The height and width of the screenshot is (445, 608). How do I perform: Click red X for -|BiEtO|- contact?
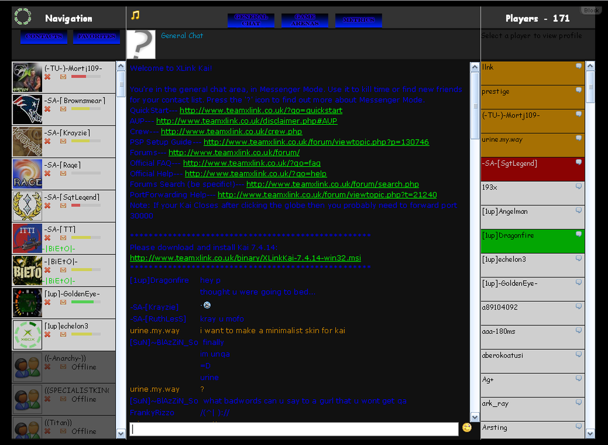(47, 270)
